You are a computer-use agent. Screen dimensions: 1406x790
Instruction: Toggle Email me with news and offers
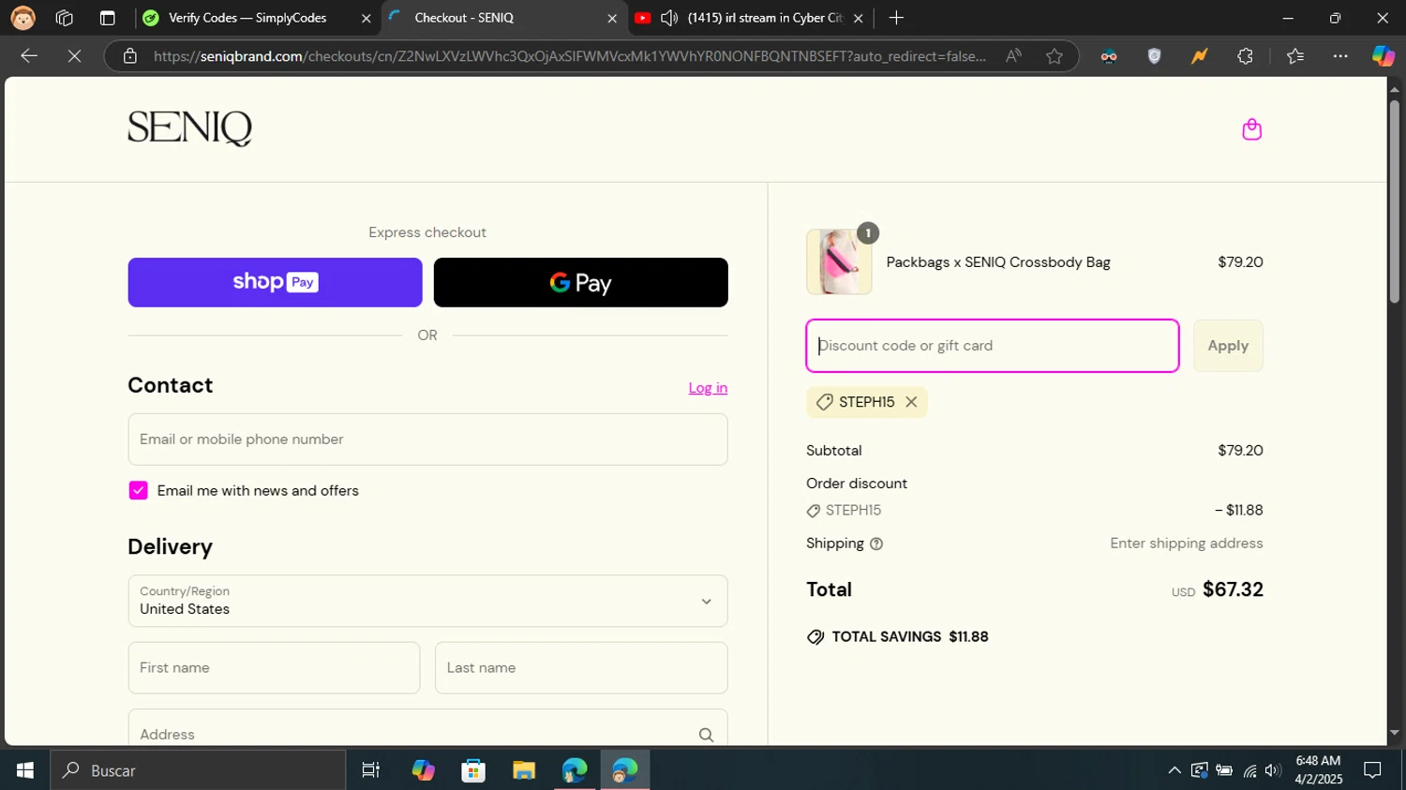138,490
